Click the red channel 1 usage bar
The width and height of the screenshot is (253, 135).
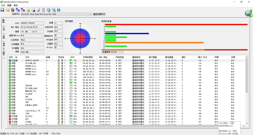coord(176,25)
